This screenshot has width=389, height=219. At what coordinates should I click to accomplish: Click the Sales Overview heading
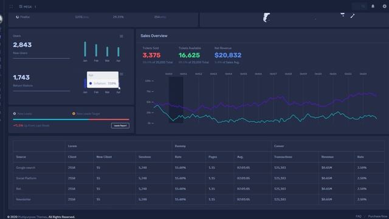point(154,36)
